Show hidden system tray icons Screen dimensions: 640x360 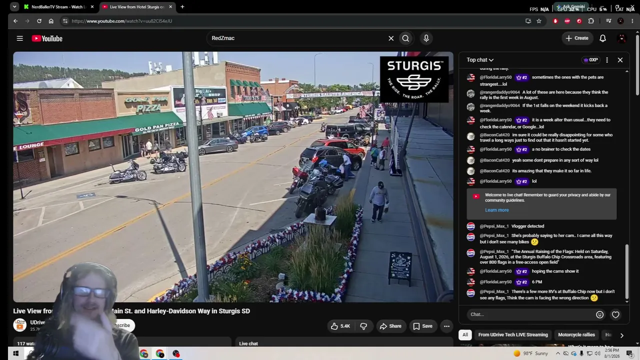point(558,353)
